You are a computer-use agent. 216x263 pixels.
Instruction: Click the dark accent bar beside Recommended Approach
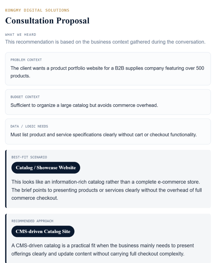6,238
